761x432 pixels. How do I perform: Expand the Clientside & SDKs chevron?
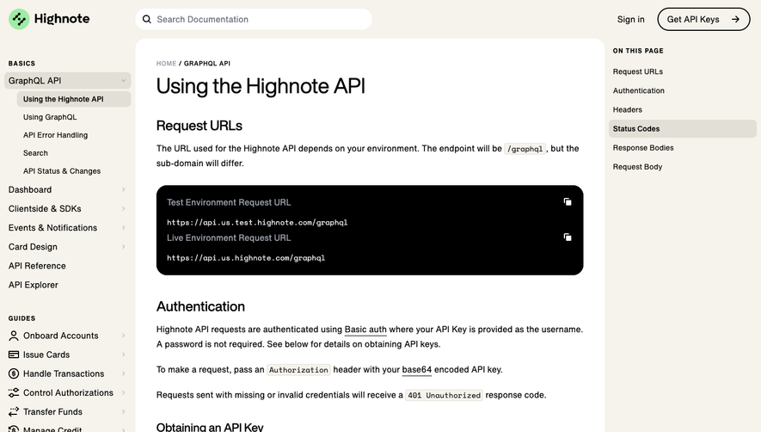pyautogui.click(x=123, y=208)
